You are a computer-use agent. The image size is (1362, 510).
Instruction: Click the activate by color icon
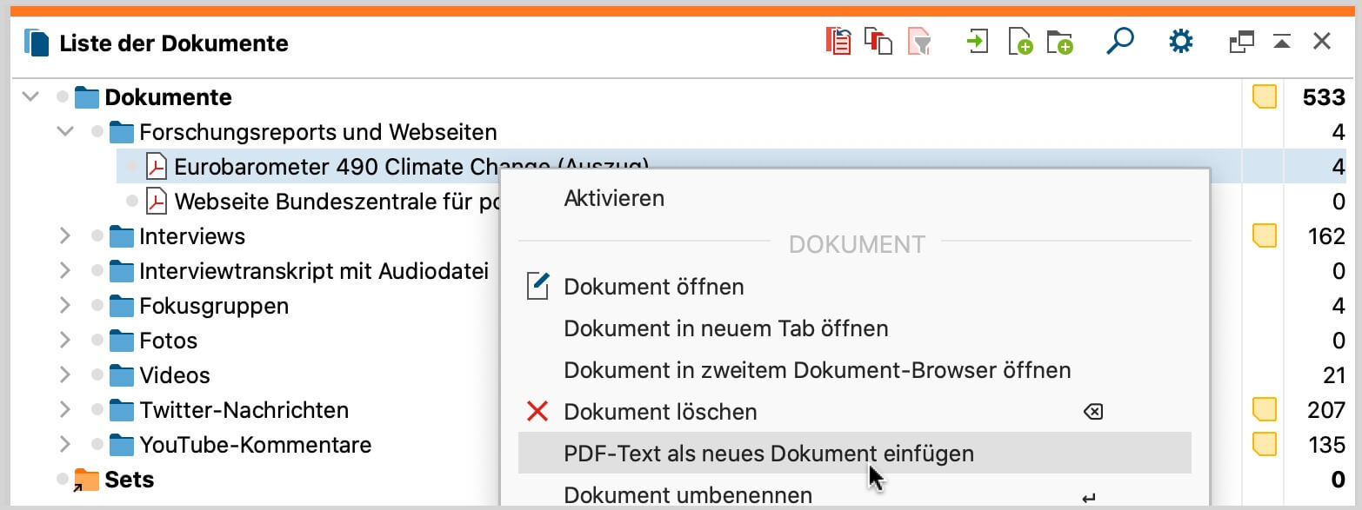tap(878, 42)
